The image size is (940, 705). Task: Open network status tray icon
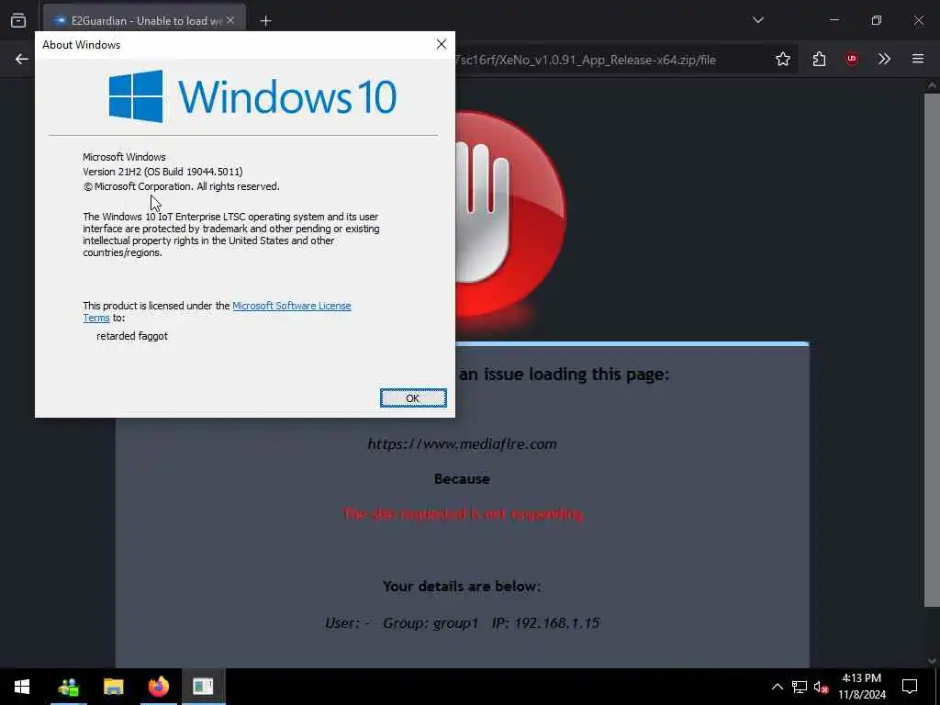[x=800, y=687]
